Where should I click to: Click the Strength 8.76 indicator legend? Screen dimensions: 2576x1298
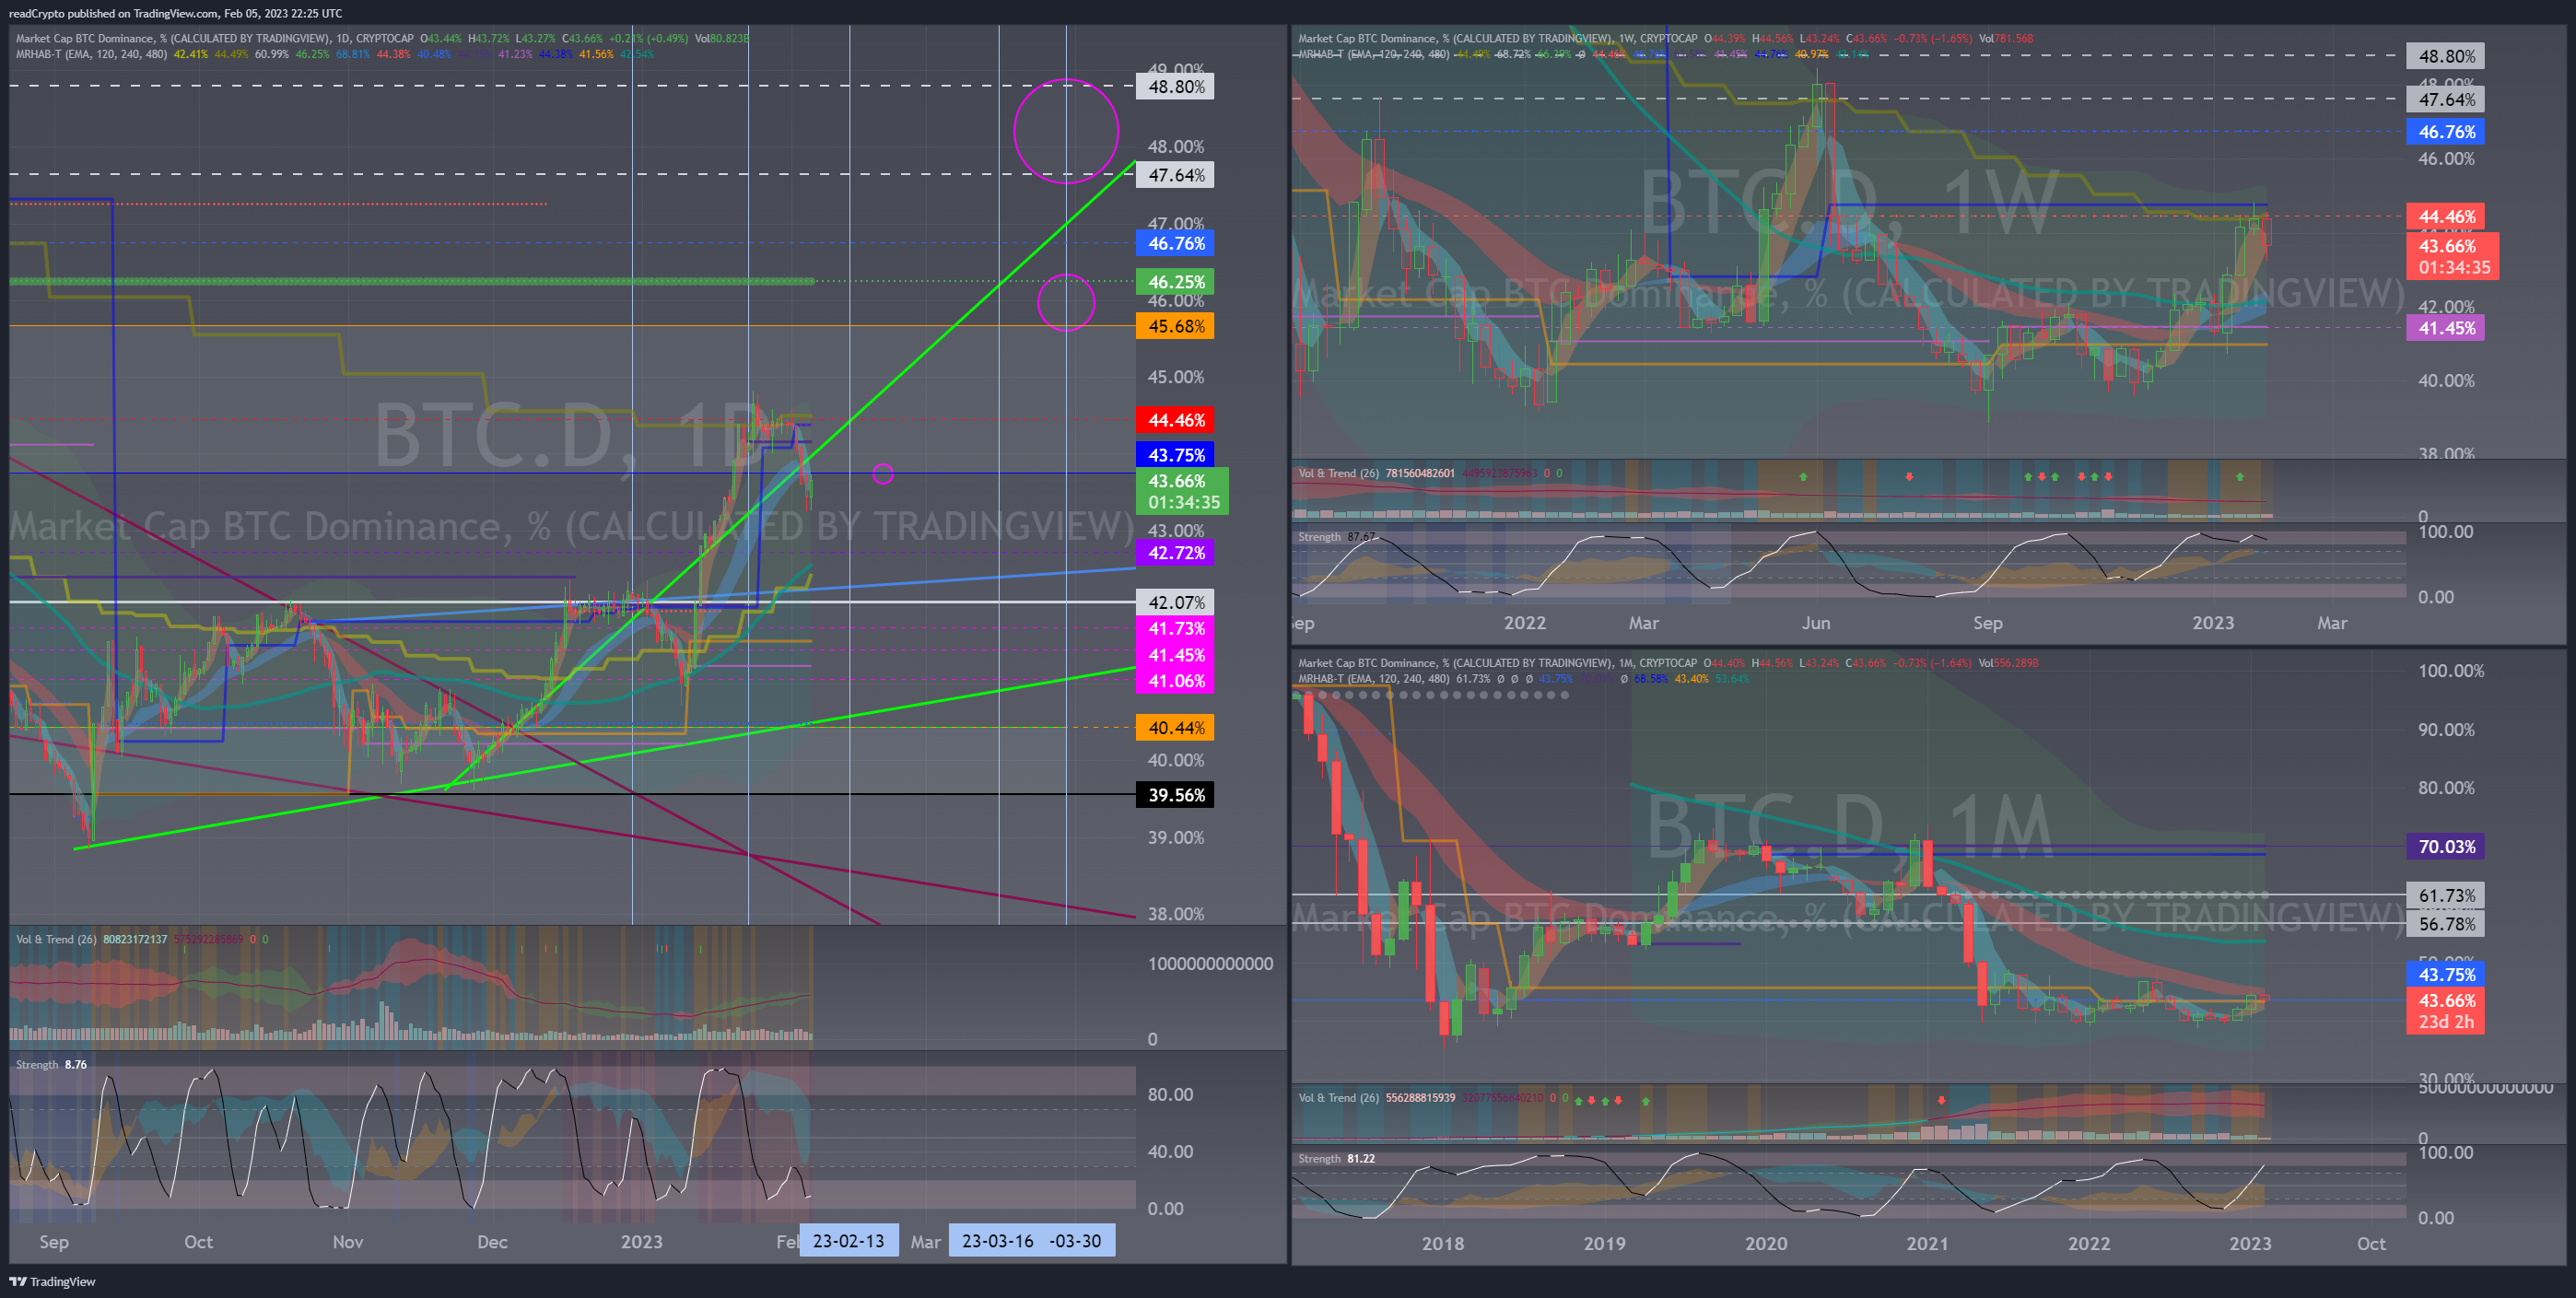click(51, 1064)
